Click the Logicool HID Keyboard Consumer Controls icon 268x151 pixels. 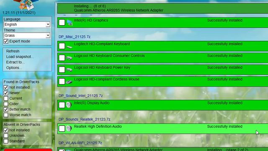[x=69, y=58]
